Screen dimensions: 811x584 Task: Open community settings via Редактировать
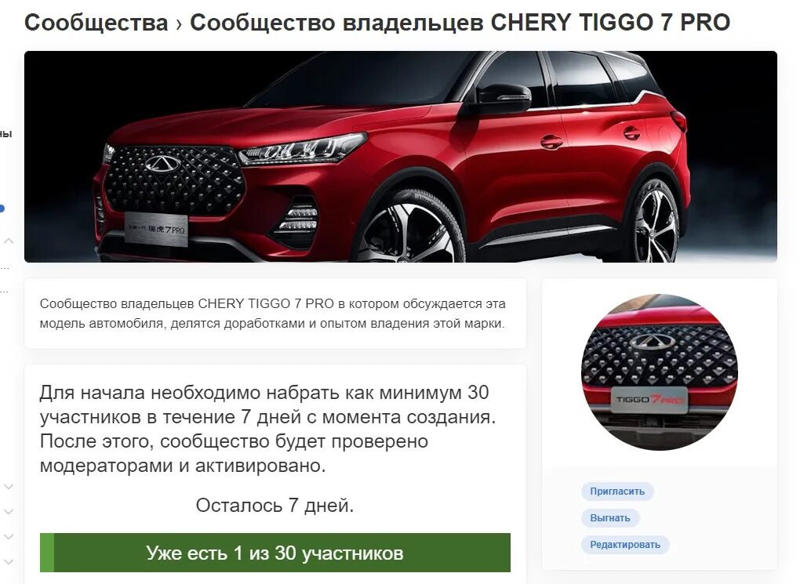(x=625, y=545)
